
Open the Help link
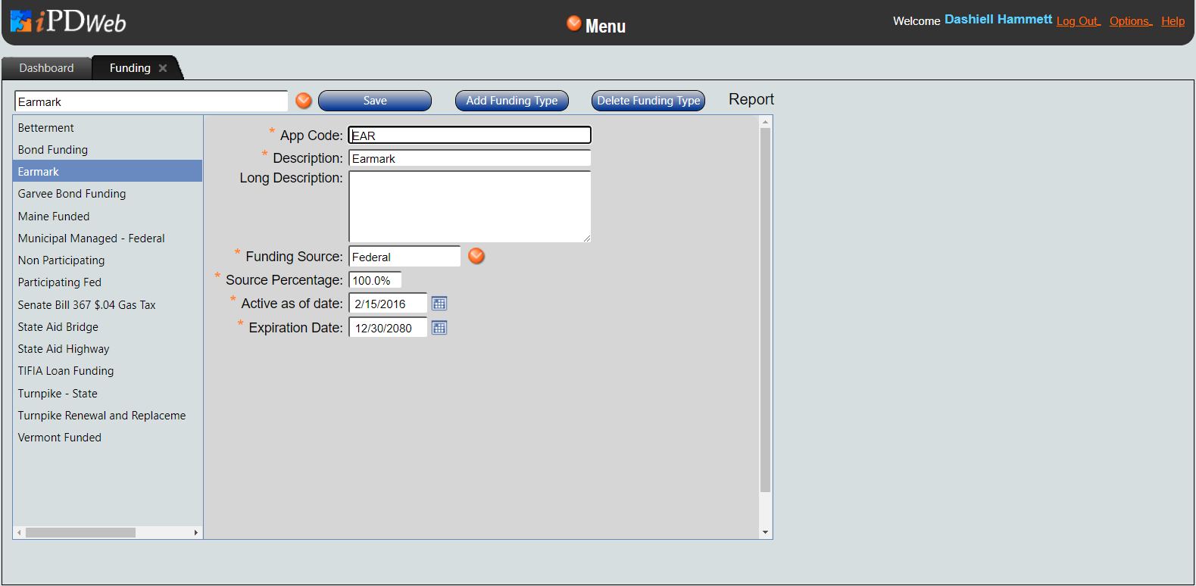coord(1173,21)
